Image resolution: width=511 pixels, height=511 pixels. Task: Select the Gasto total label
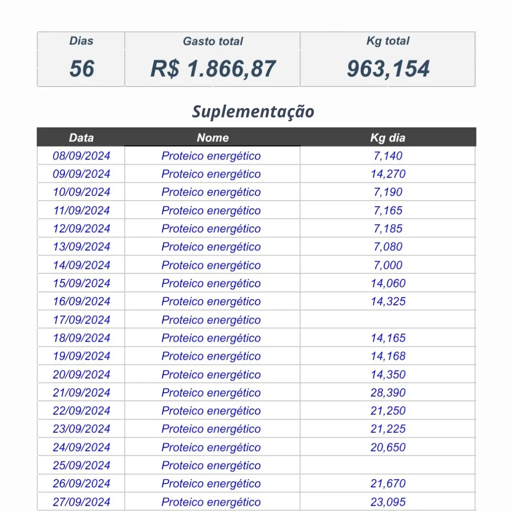click(x=212, y=41)
